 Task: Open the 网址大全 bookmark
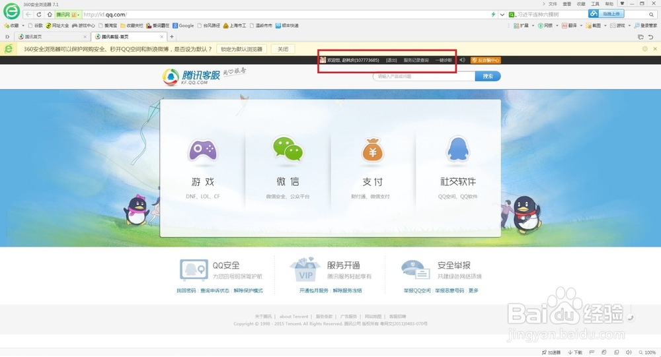[x=58, y=26]
